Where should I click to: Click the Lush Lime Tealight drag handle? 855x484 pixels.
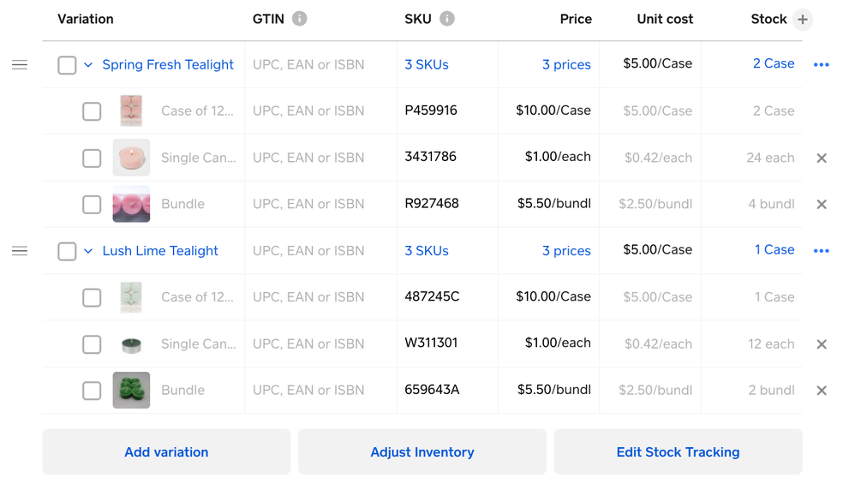tap(20, 251)
